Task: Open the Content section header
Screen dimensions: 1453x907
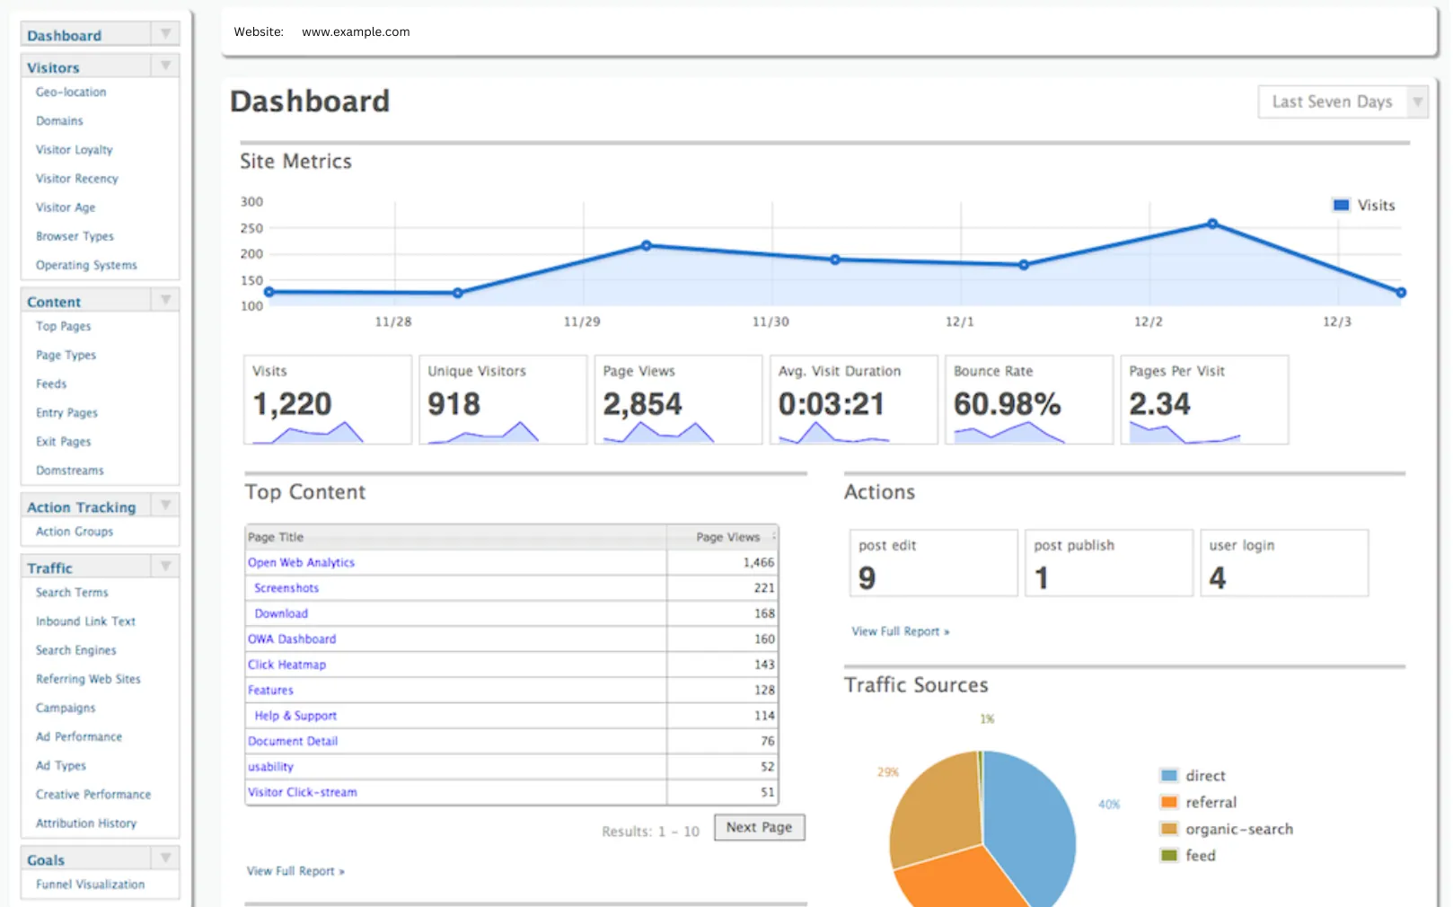Action: pyautogui.click(x=54, y=302)
